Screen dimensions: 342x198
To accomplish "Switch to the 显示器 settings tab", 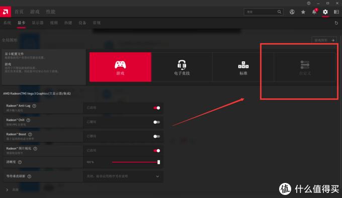I will [38, 23].
